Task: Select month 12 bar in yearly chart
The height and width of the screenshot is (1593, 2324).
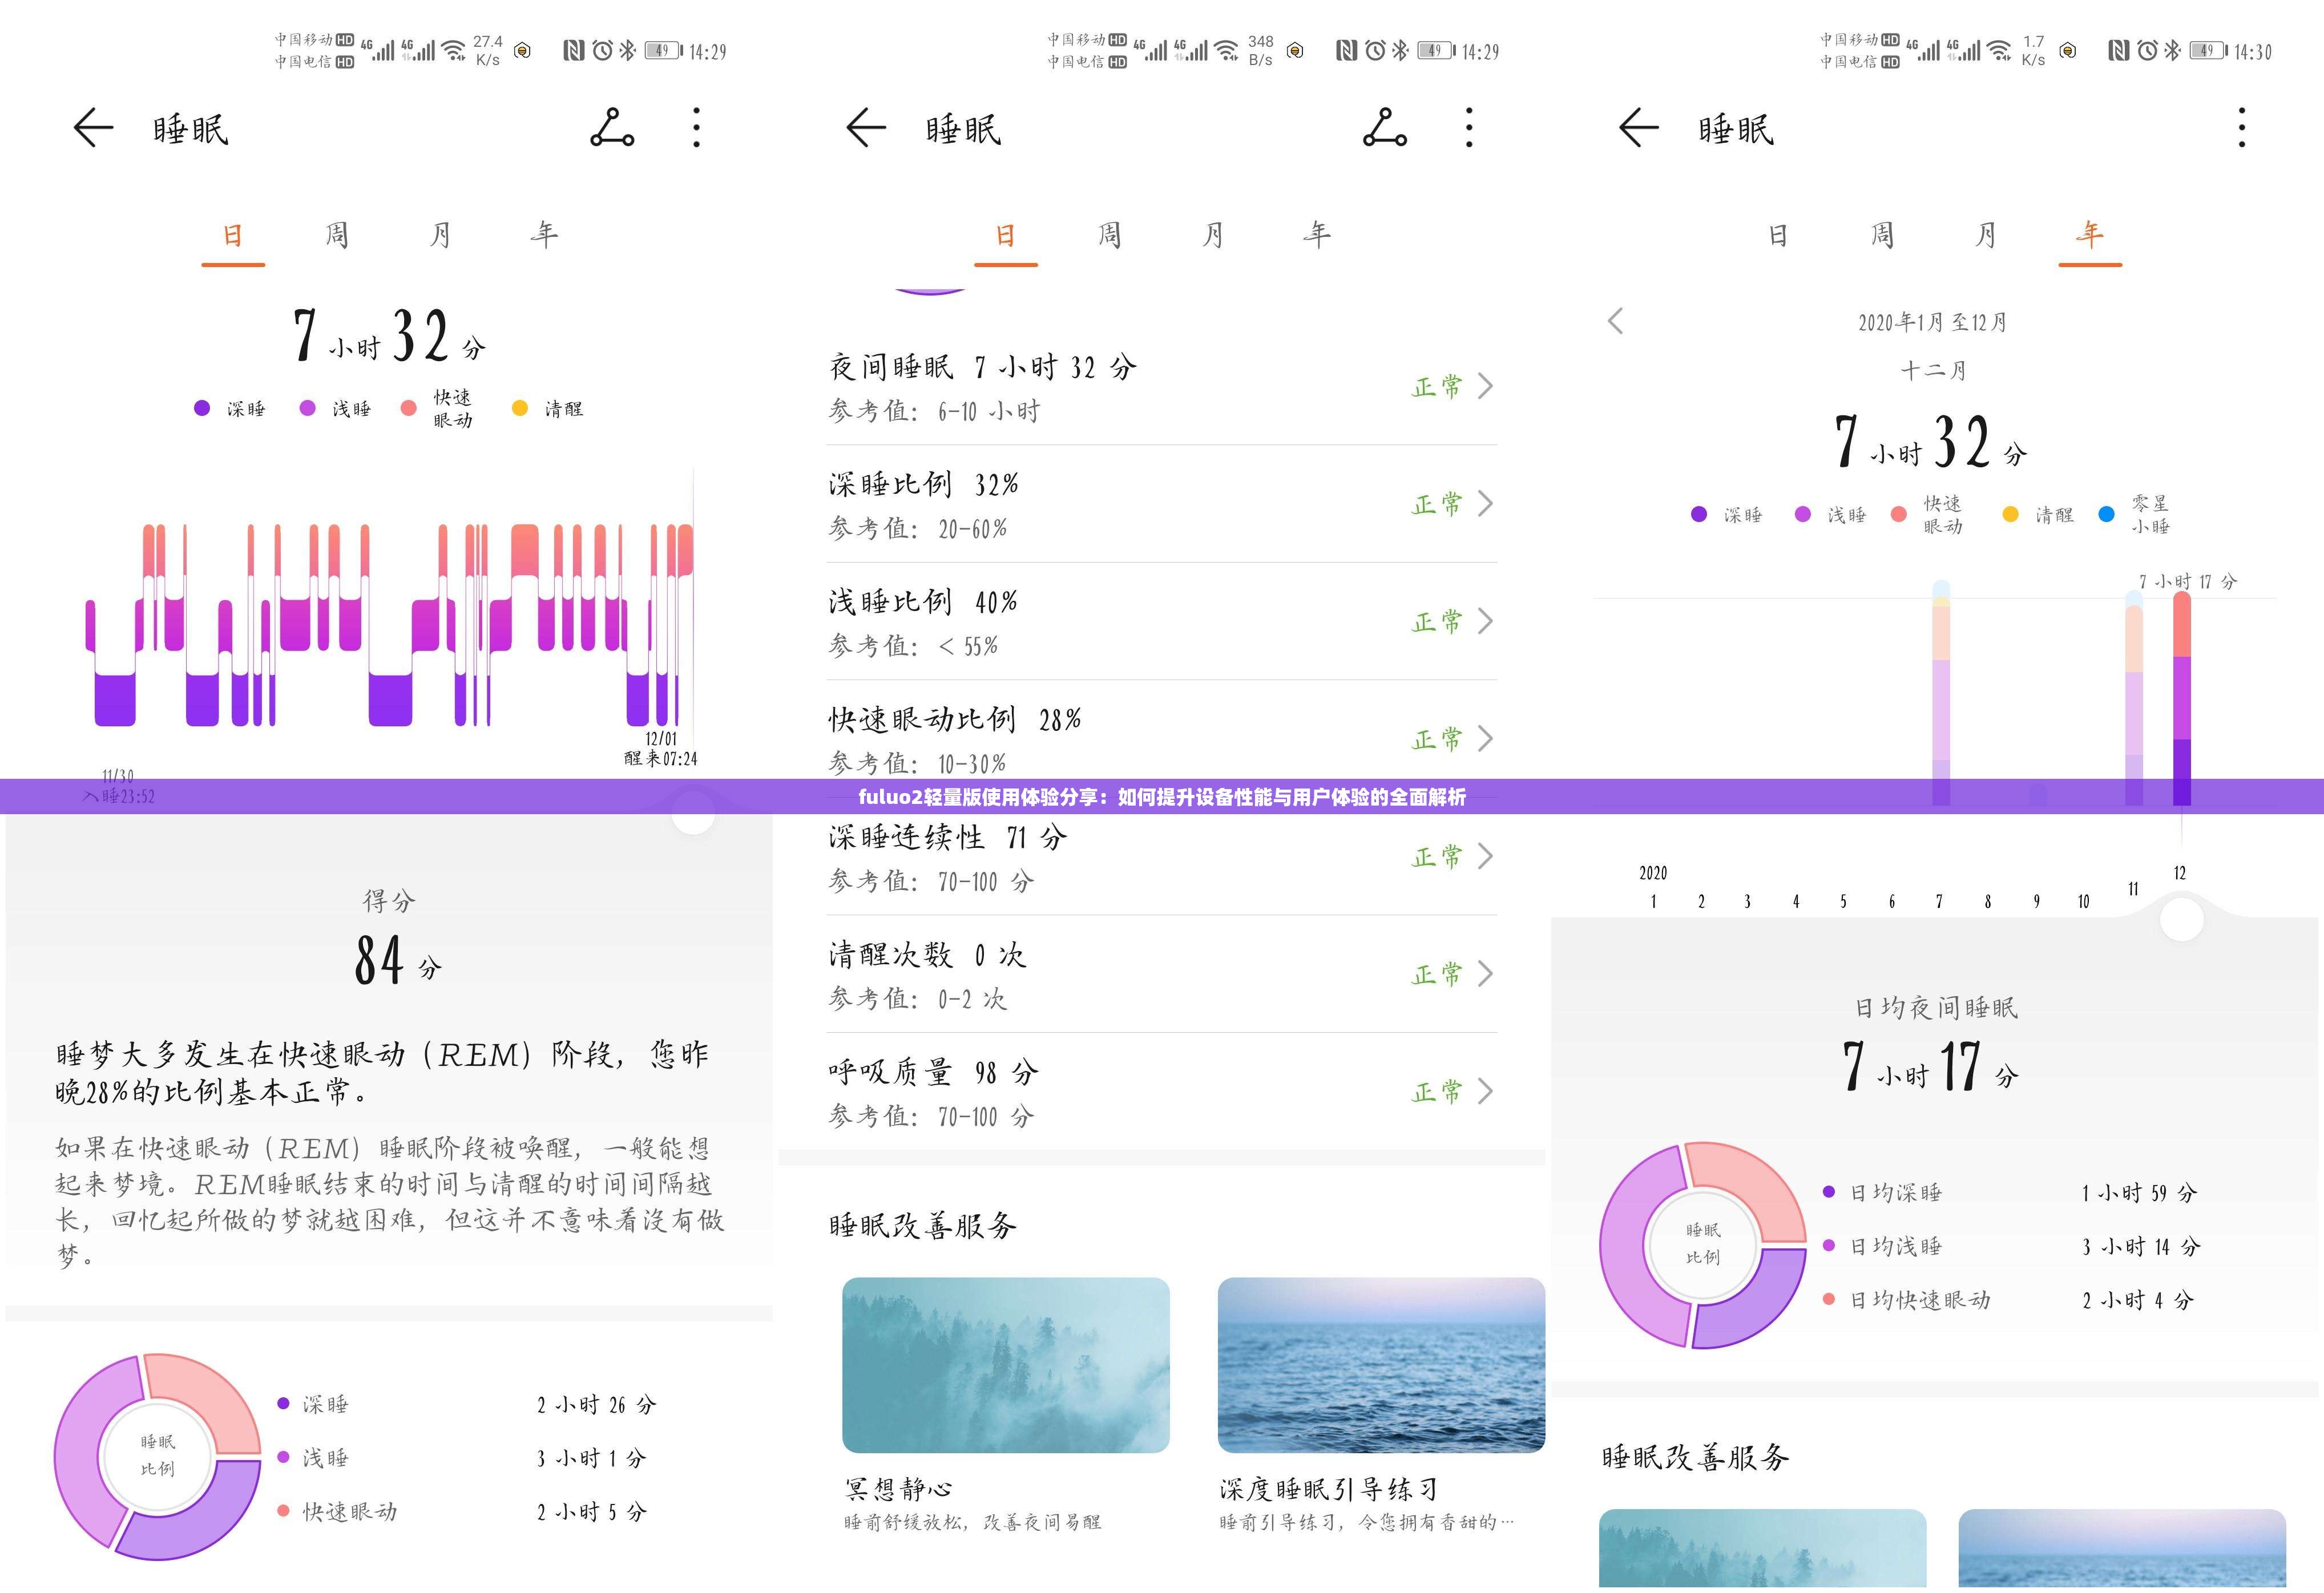Action: [x=2182, y=699]
